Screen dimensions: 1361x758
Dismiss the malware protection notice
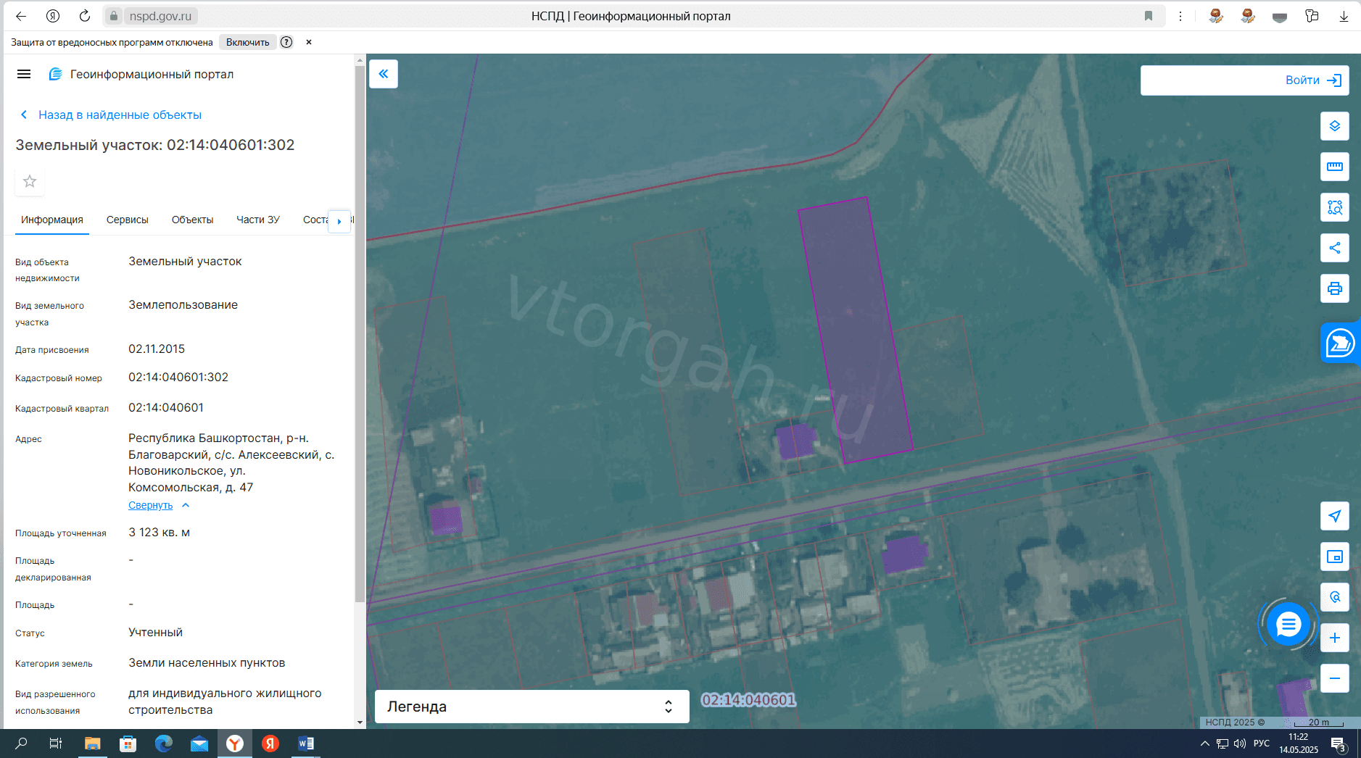[x=309, y=42]
